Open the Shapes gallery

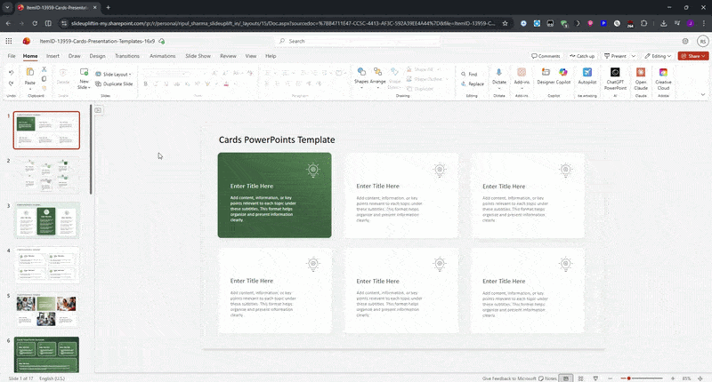pyautogui.click(x=361, y=72)
